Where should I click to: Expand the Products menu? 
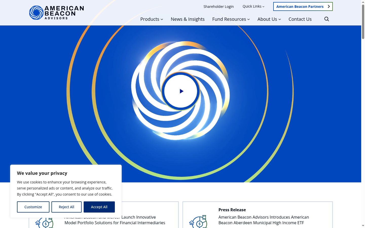pos(152,19)
